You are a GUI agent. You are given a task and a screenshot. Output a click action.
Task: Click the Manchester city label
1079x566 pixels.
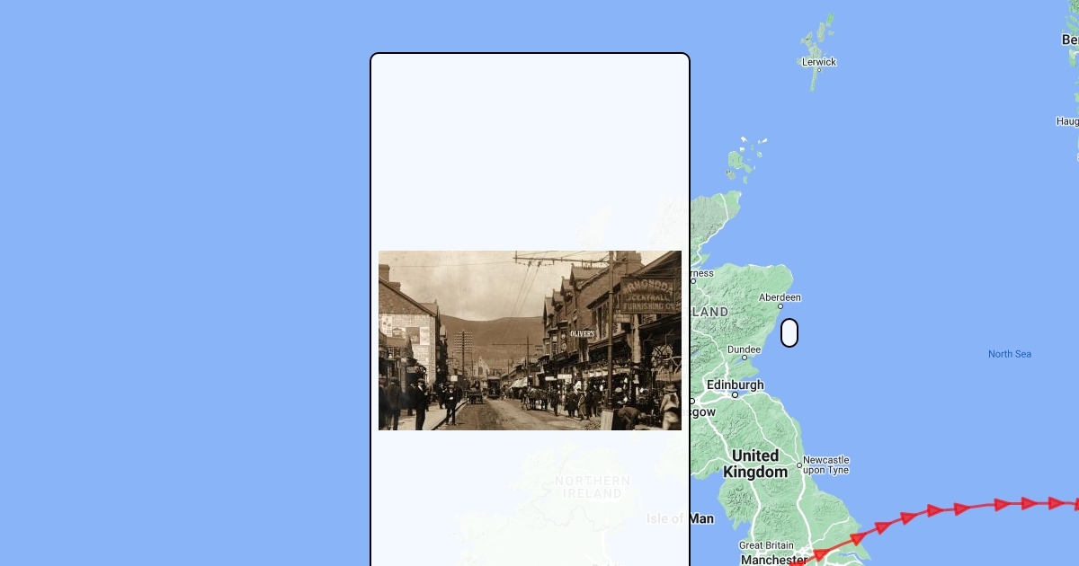(x=773, y=560)
